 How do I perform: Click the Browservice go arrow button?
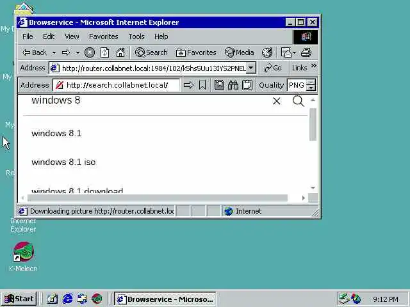tap(188, 85)
